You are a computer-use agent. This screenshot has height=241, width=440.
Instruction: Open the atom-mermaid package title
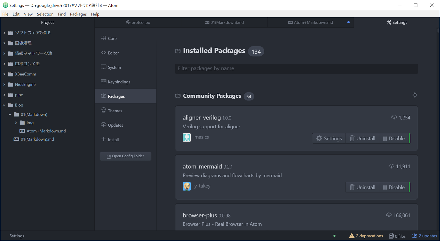[x=202, y=166]
